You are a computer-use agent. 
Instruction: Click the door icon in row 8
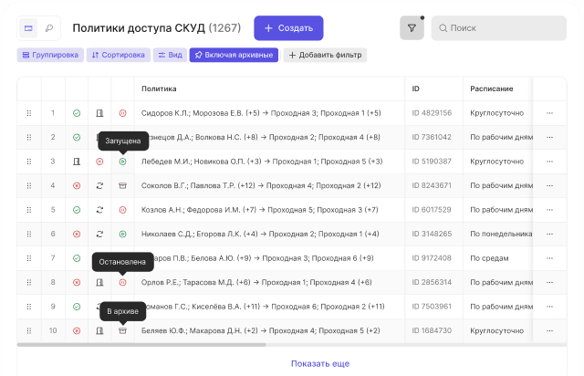click(x=99, y=283)
